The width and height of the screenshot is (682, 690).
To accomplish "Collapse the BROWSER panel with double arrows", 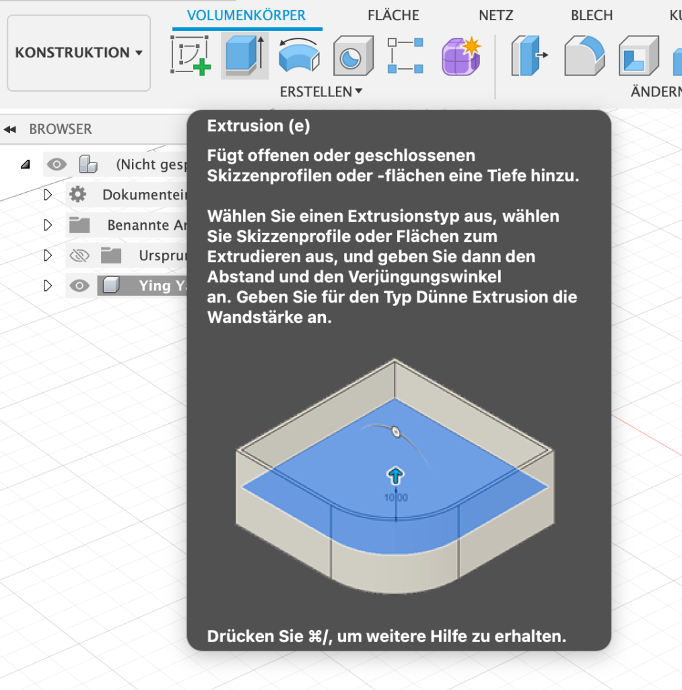I will [9, 129].
